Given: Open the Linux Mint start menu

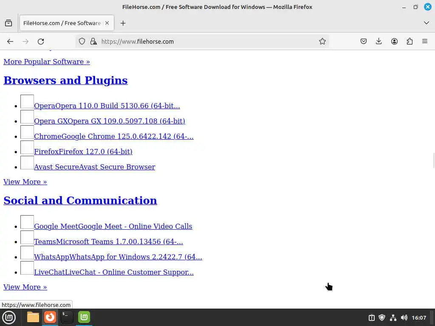Looking at the screenshot, I should [9, 318].
